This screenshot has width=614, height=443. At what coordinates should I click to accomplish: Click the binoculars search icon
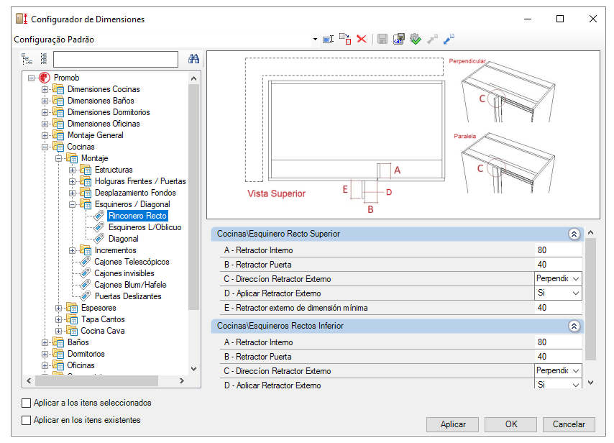click(194, 59)
